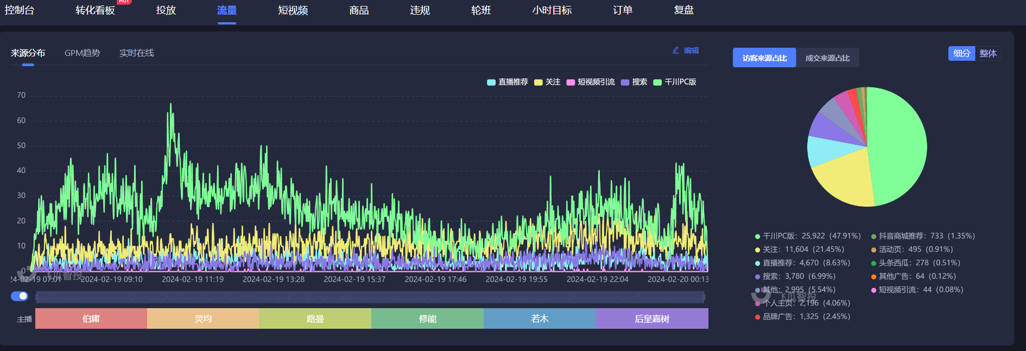The image size is (1026, 351).
Task: Switch off the 主播 timeline toggle
Action: [20, 296]
